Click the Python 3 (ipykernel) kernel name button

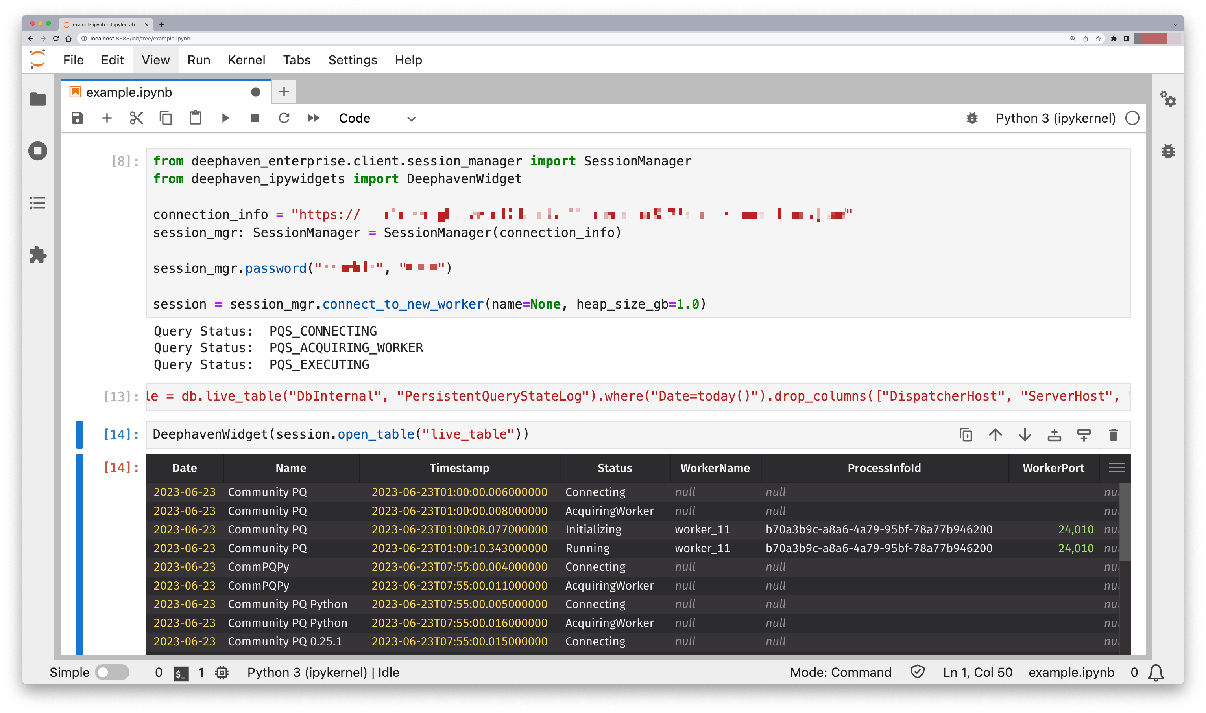1055,118
